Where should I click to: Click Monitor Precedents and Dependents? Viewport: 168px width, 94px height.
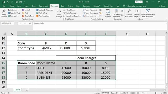[x=148, y=13]
